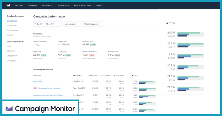Click the blue Click Rate legend header
222x116 pixels.
(119, 75)
